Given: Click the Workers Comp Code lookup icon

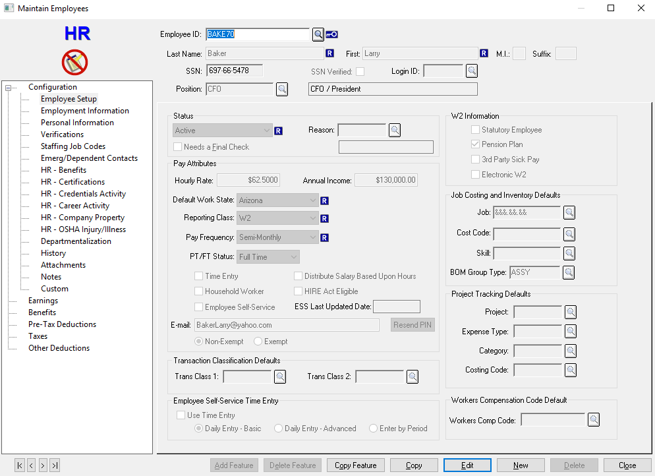Looking at the screenshot, I should point(594,420).
